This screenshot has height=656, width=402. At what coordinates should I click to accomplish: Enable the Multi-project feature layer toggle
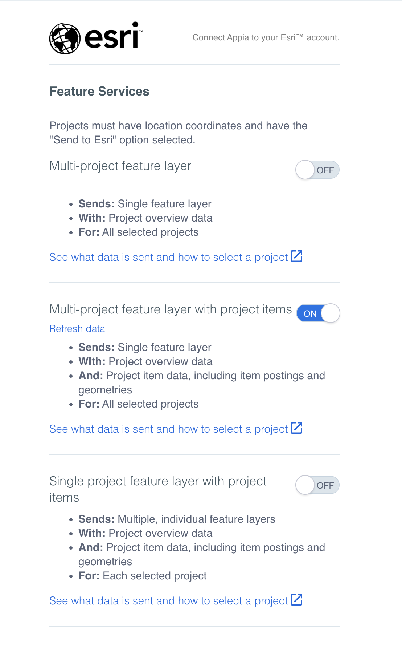pos(317,170)
